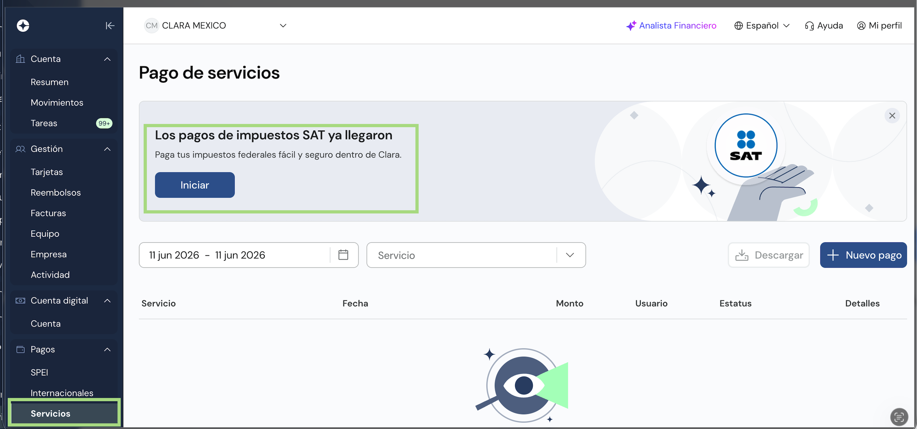Open Ayuda help link
This screenshot has height=429, width=917.
[x=824, y=26]
